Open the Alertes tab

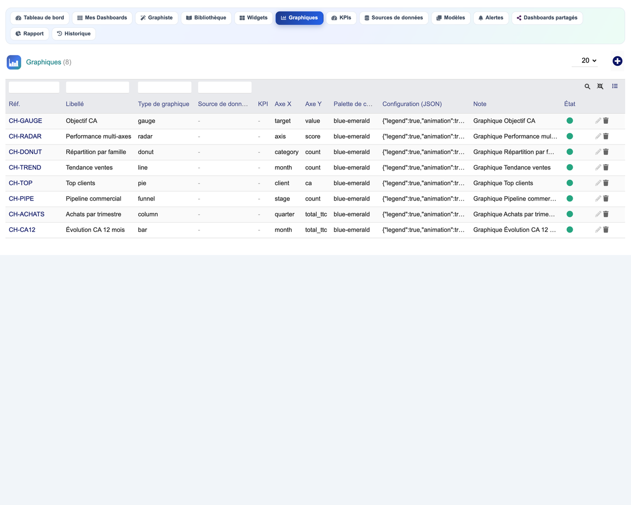point(491,18)
